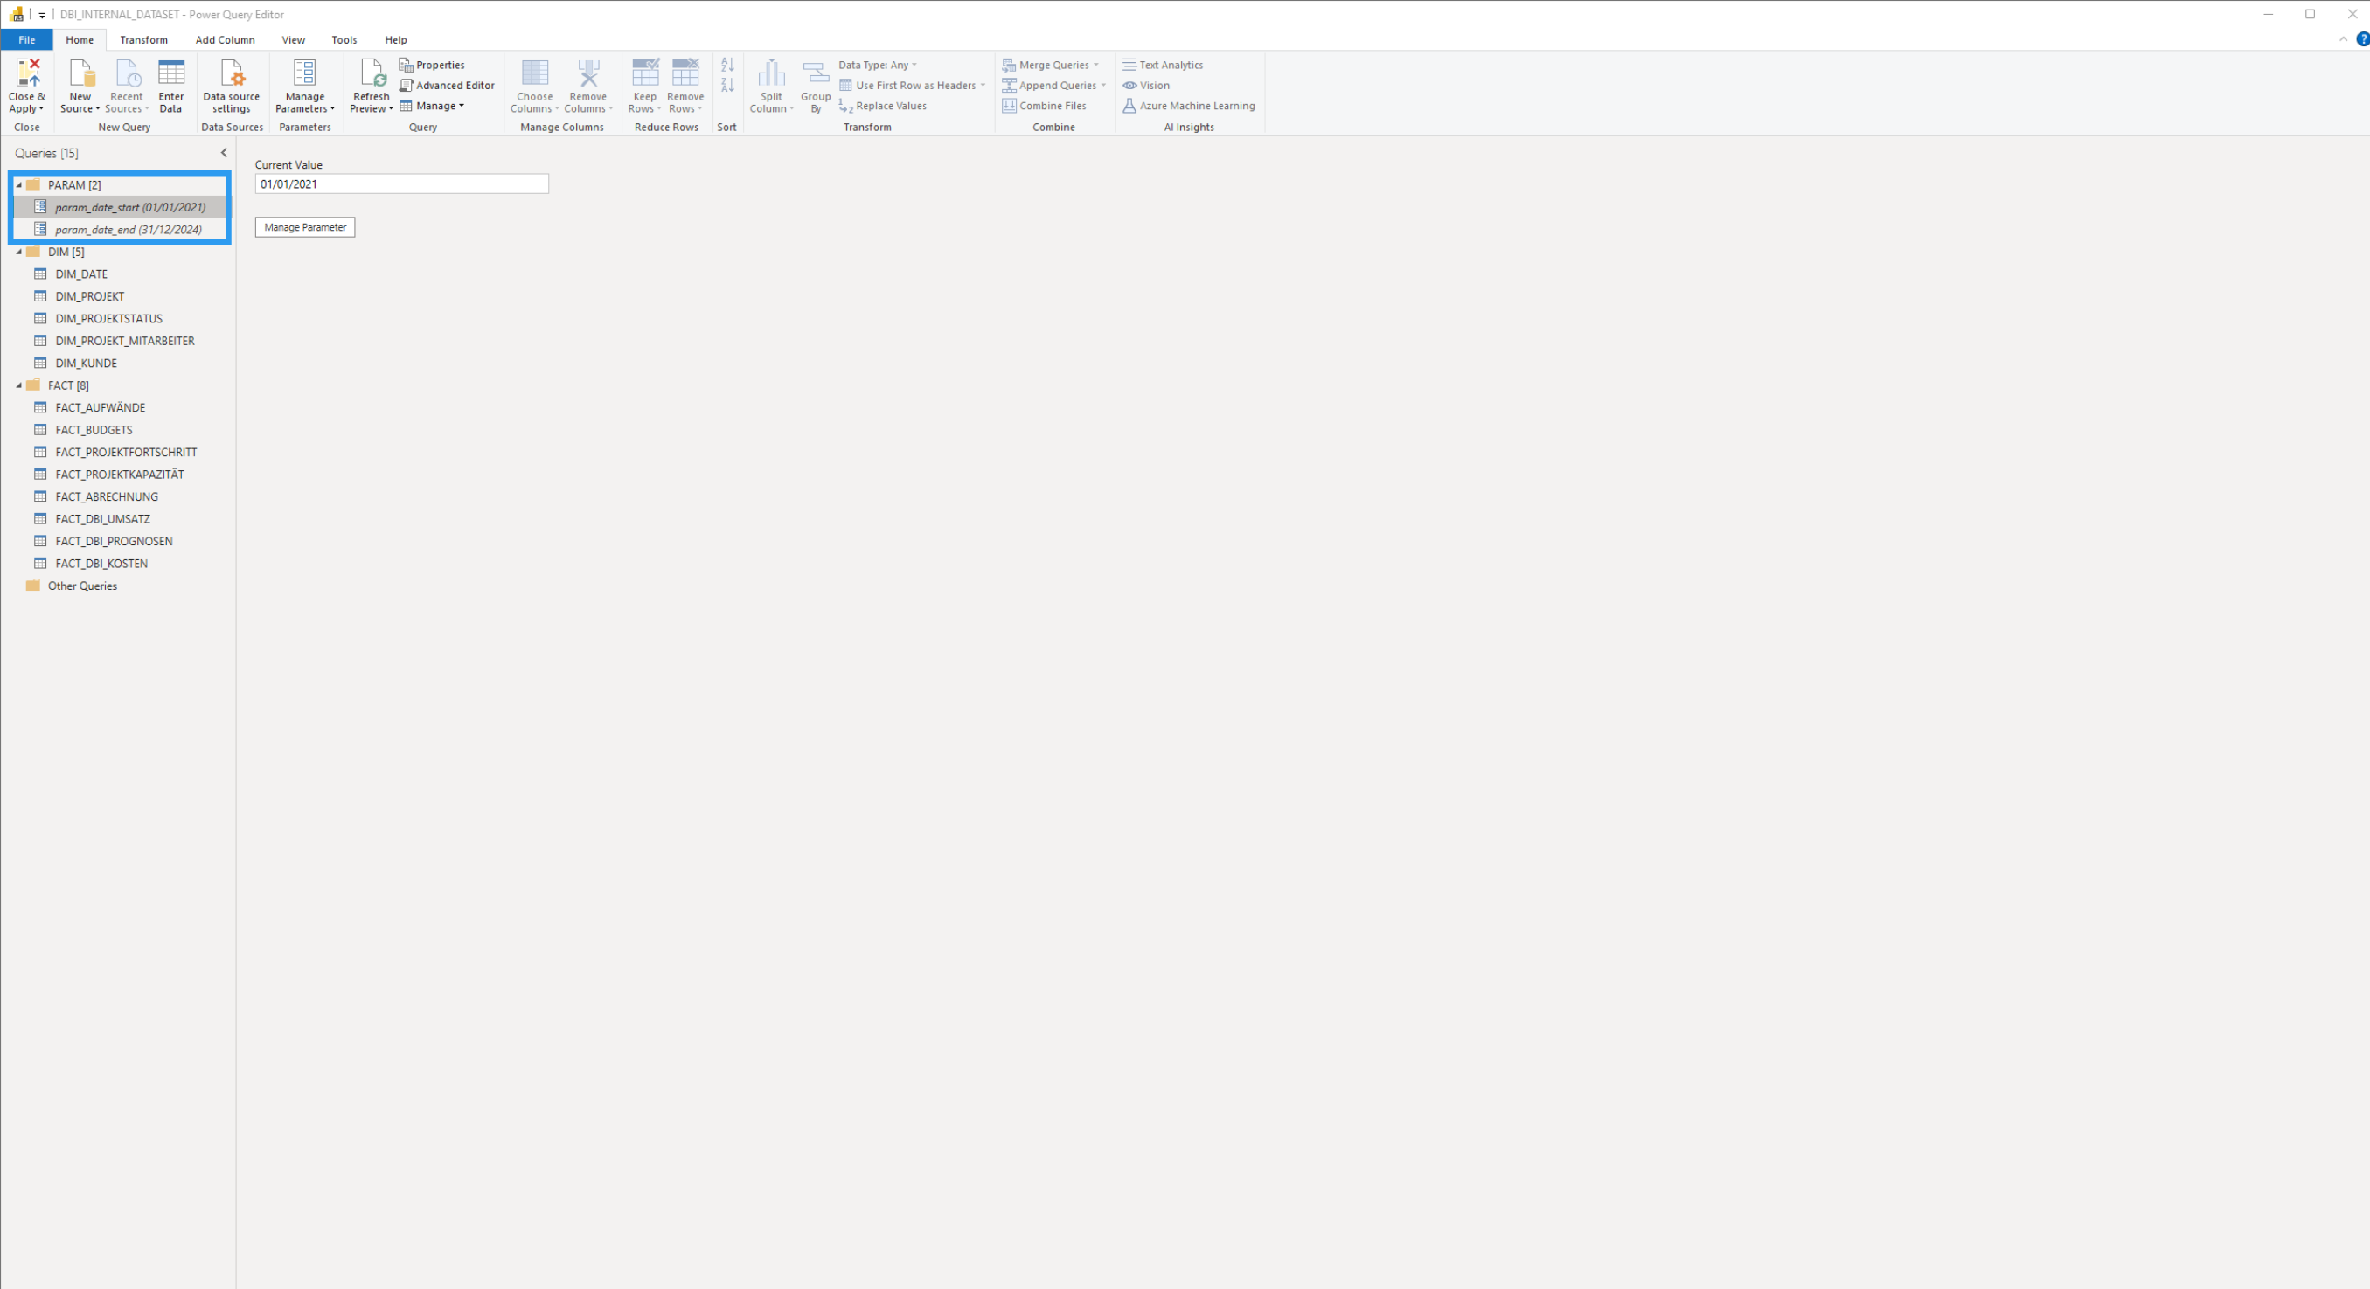Collapse the PARAM folder

(x=19, y=184)
